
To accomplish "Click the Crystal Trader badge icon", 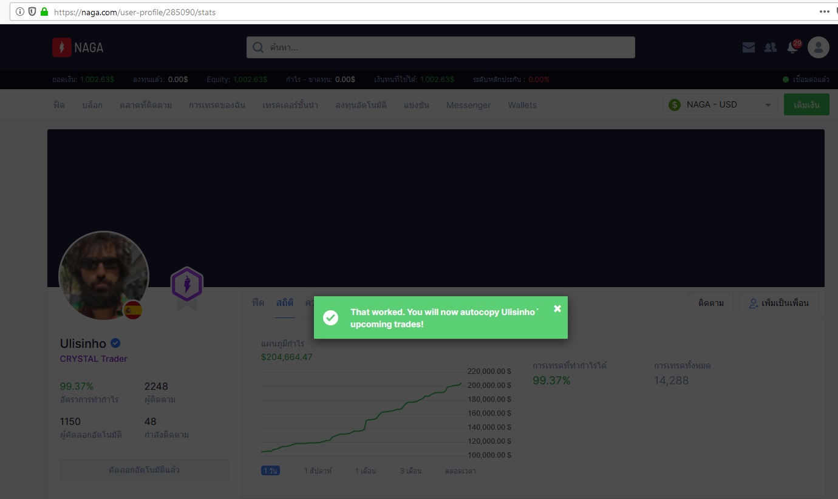I will [186, 285].
